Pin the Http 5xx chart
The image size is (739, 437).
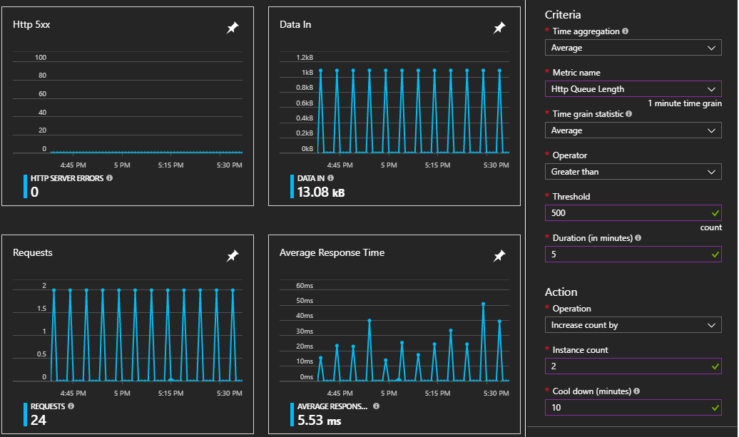pyautogui.click(x=233, y=27)
